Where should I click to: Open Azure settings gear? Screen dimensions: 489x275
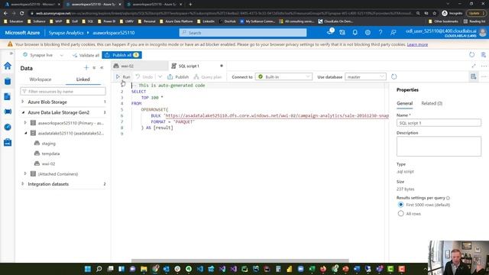point(368,32)
